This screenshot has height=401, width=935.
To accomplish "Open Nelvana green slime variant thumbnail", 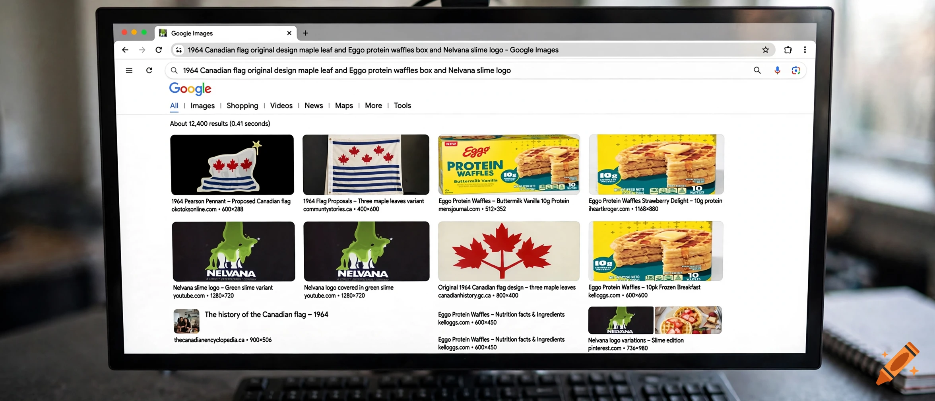I will point(233,251).
